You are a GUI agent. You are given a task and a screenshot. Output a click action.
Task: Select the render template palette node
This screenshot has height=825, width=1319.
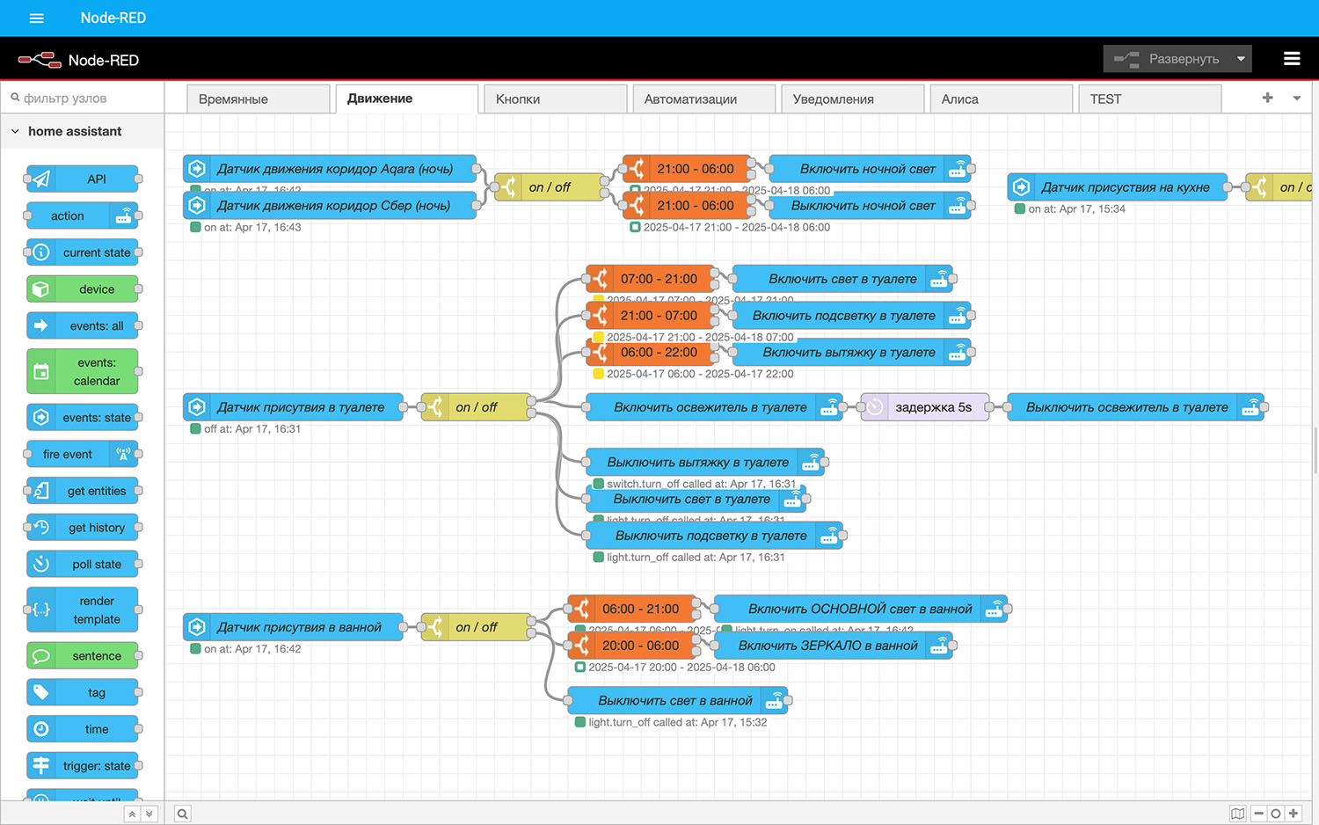tap(83, 610)
